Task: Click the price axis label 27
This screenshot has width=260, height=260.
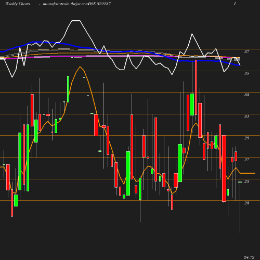Action: pyautogui.click(x=246, y=160)
